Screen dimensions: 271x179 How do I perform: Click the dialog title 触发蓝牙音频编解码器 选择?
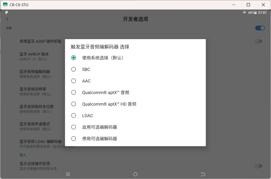pyautogui.click(x=100, y=47)
